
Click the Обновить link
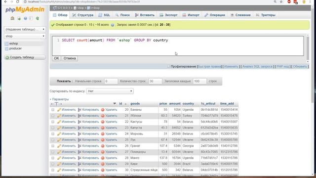click(300, 67)
